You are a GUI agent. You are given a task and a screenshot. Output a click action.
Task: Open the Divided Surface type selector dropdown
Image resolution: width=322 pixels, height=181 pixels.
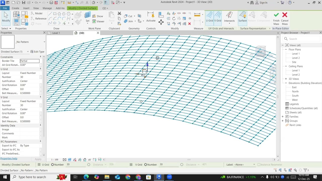[x=44, y=42]
